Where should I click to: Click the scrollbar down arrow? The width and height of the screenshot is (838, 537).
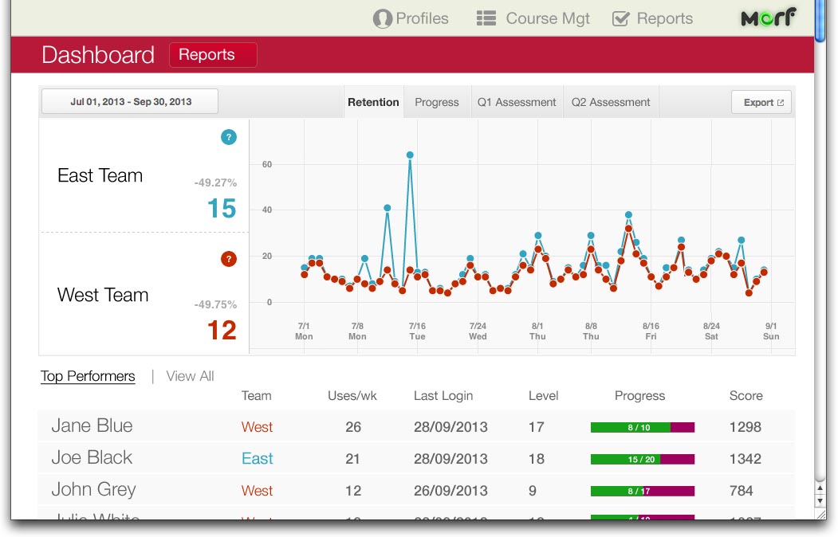(820, 502)
